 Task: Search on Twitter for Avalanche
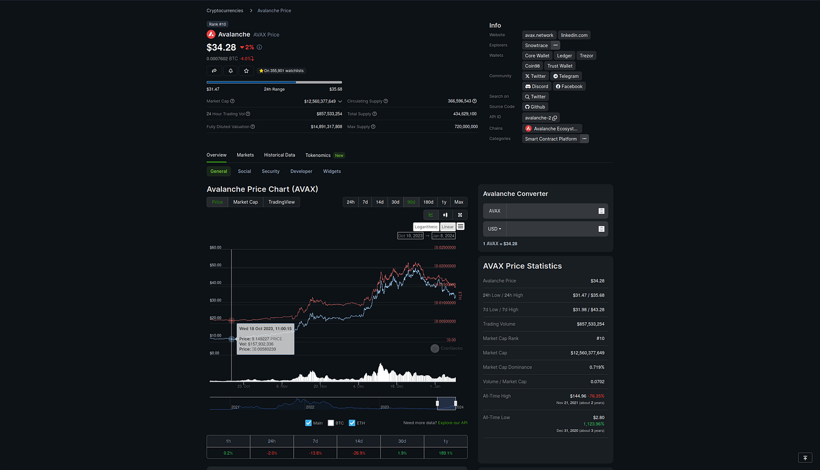(x=535, y=97)
